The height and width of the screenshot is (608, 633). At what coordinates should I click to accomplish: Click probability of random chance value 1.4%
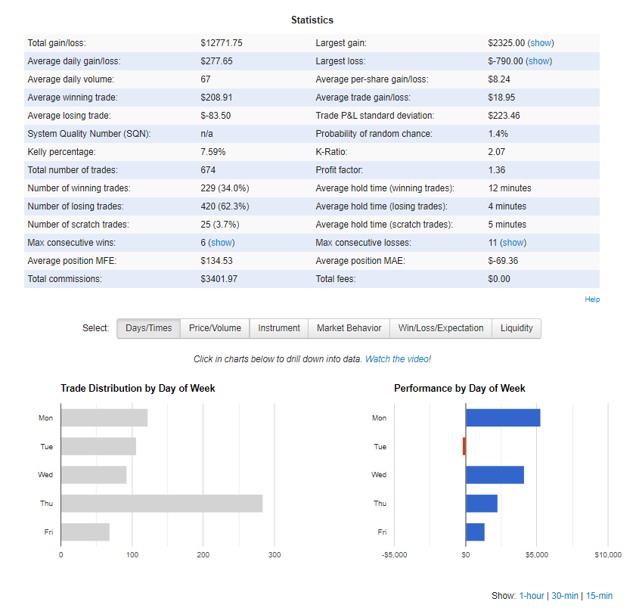coord(498,134)
